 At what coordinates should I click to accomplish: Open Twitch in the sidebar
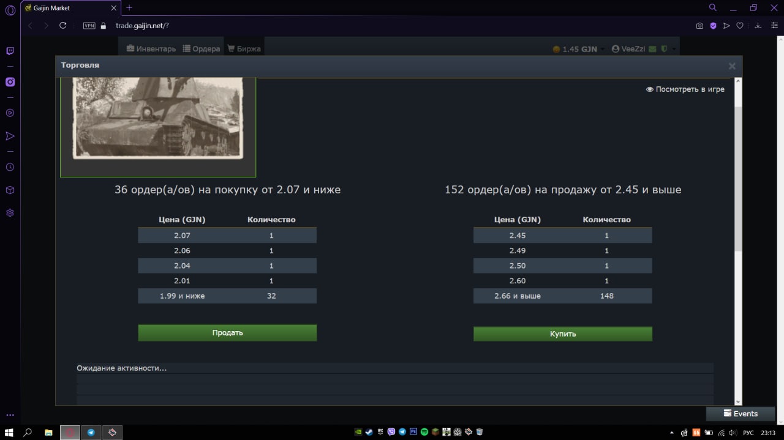pos(10,51)
